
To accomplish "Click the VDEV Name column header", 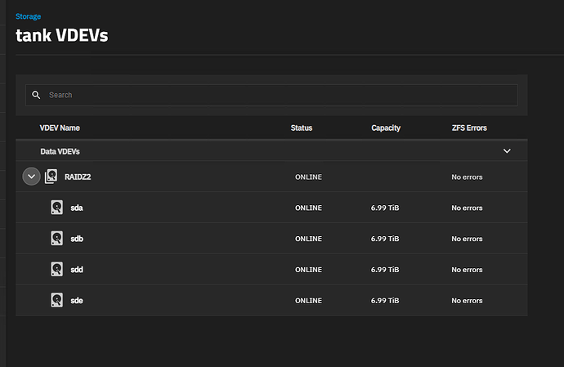I will click(x=60, y=128).
